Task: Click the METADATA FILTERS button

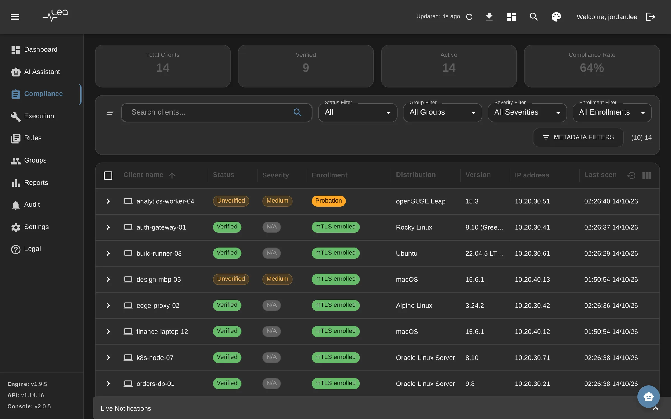Action: (578, 137)
